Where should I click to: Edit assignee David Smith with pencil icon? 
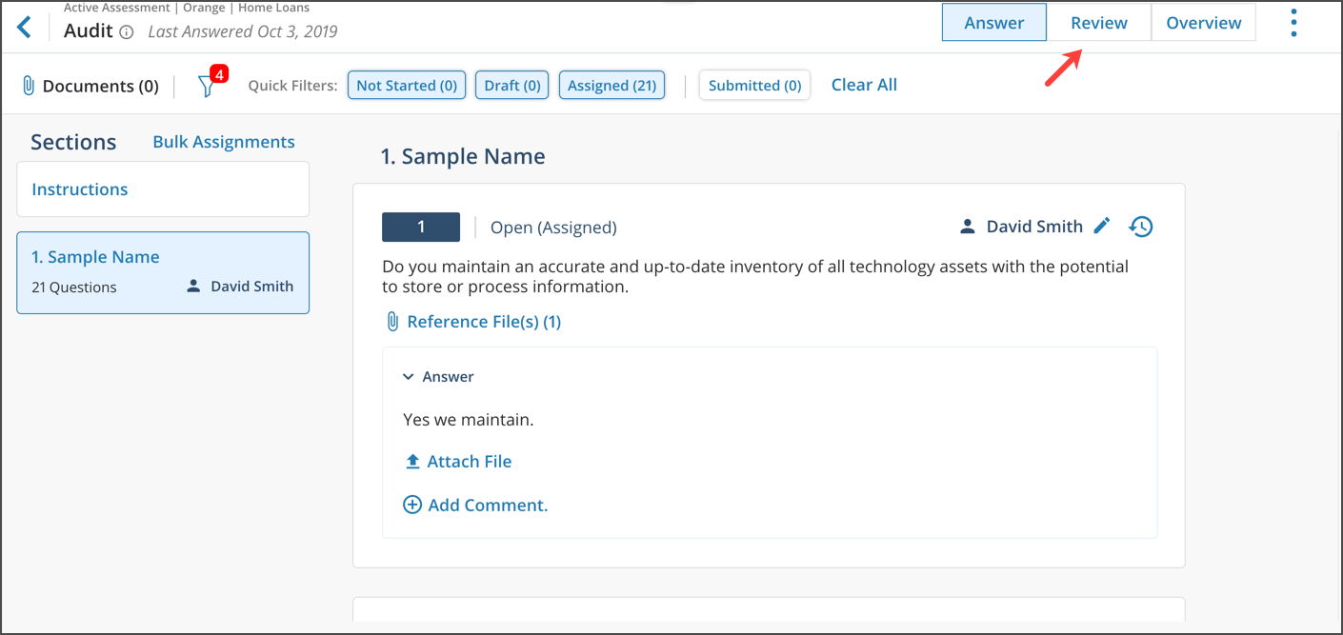1102,226
